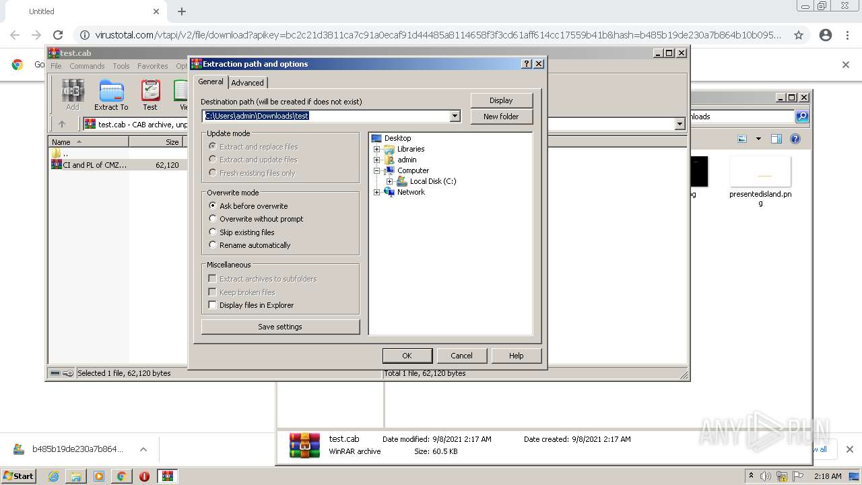Go up one folder level in WinRAR

point(62,124)
